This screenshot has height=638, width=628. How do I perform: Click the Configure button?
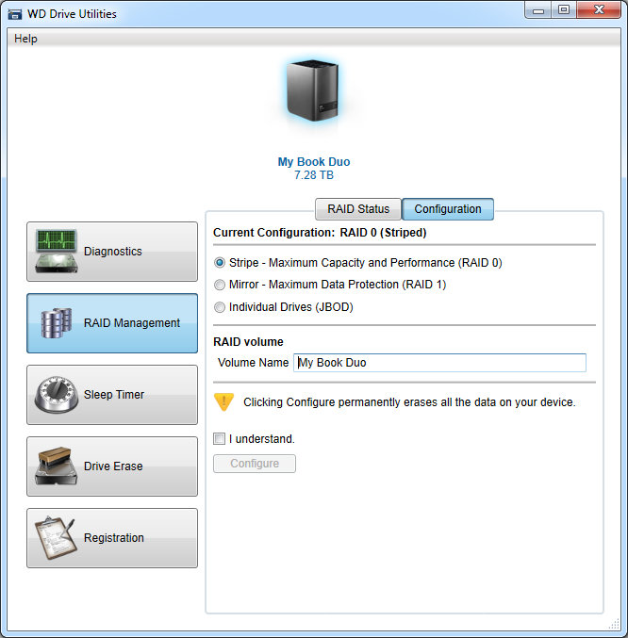point(255,464)
